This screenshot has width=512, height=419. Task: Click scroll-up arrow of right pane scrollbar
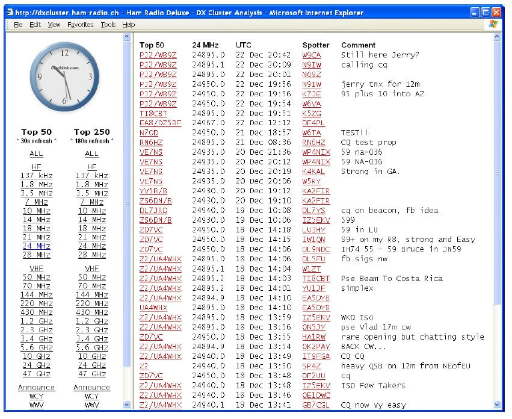click(497, 37)
